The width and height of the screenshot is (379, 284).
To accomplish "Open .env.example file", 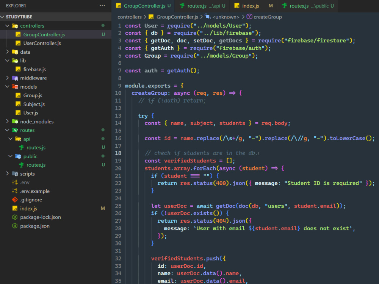I will point(34,191).
